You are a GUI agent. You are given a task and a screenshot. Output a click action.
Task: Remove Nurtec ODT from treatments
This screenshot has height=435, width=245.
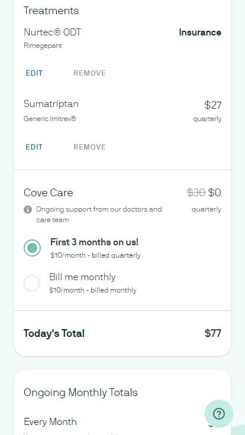click(90, 73)
